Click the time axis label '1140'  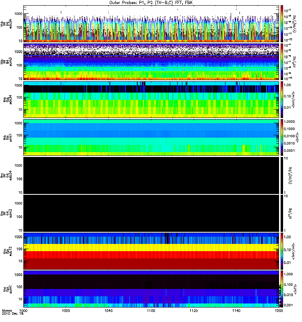pyautogui.click(x=236, y=310)
